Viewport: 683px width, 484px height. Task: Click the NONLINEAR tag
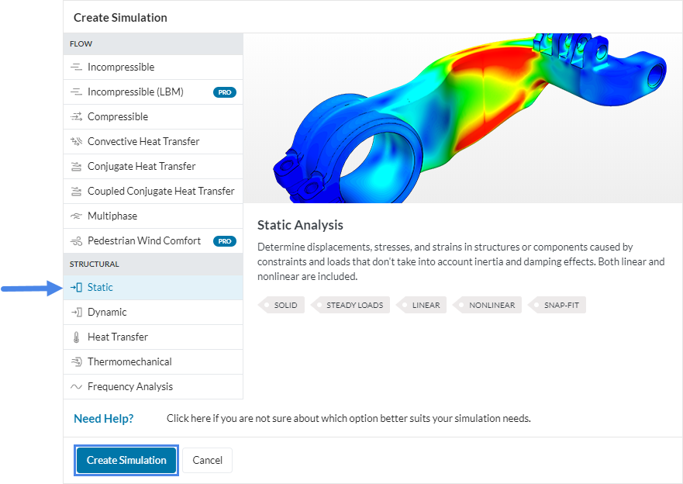pos(491,306)
